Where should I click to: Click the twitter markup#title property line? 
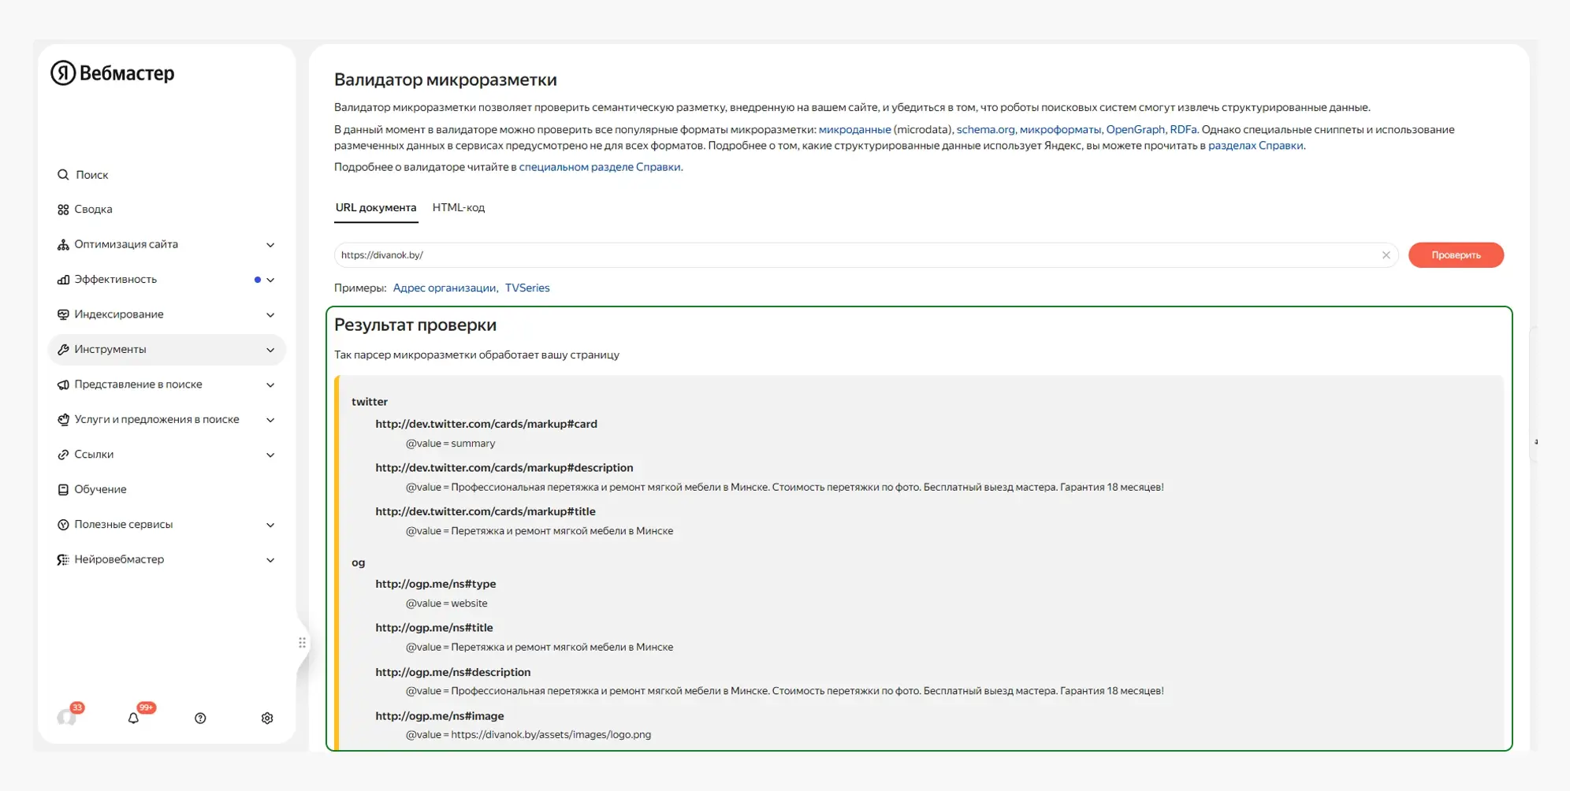(x=486, y=511)
